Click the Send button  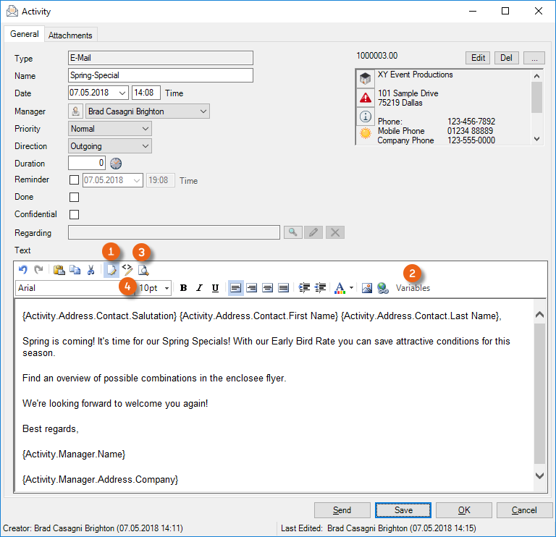pyautogui.click(x=342, y=510)
